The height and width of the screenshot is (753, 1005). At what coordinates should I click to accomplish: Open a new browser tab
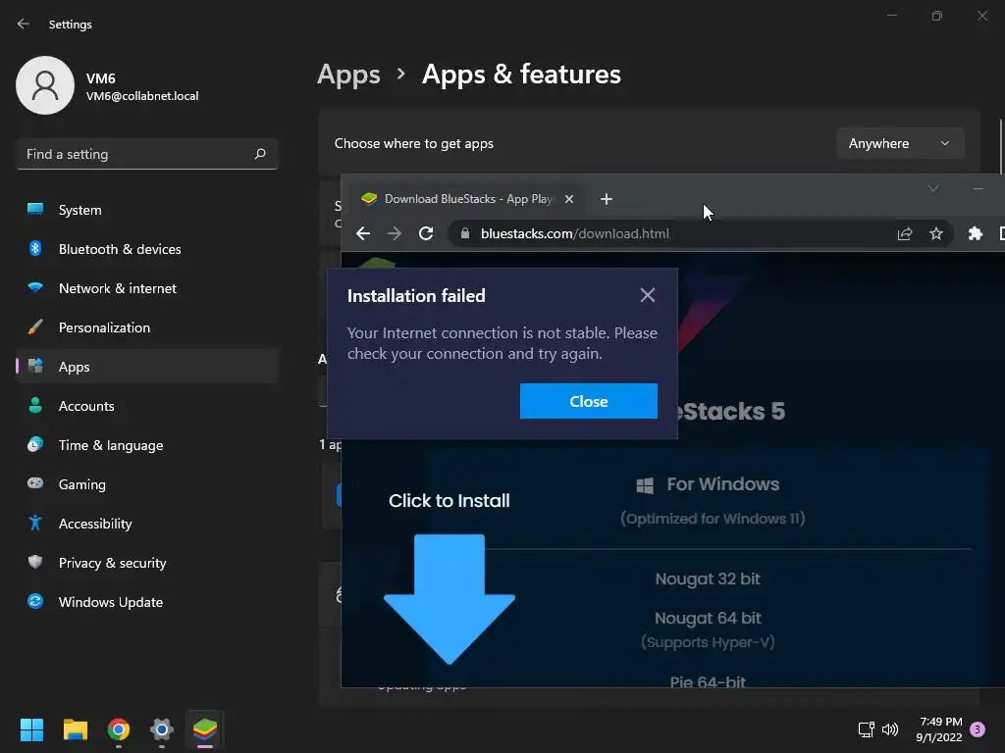tap(607, 199)
